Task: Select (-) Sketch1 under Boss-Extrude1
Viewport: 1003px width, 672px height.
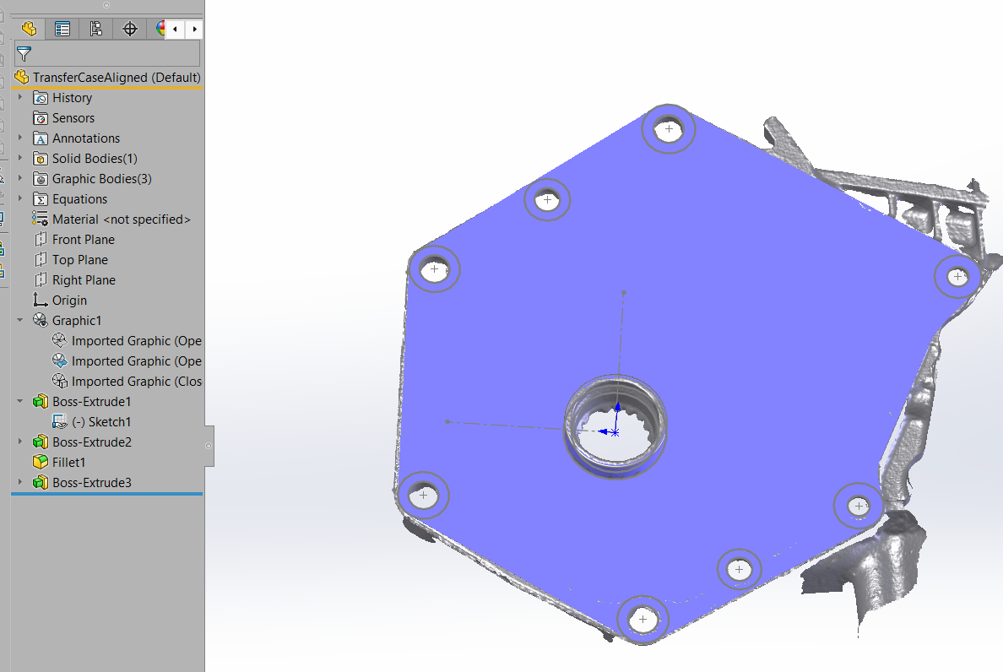Action: [x=101, y=422]
